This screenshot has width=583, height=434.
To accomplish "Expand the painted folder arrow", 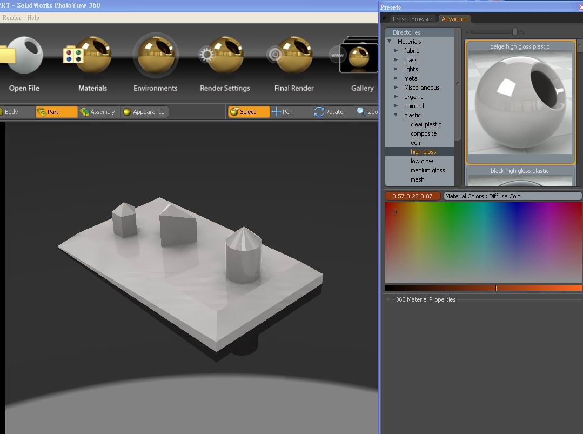I will click(x=396, y=106).
